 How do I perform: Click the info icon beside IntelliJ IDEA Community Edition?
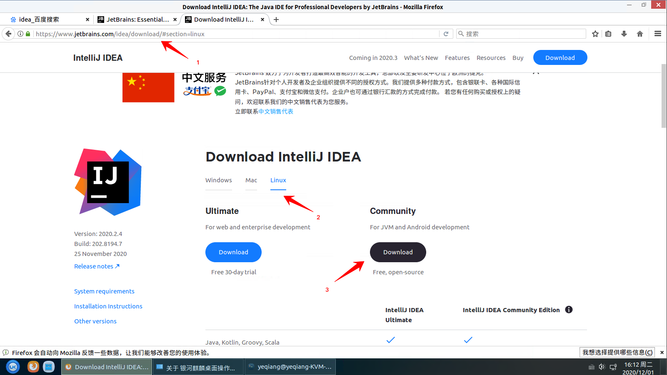click(x=569, y=310)
